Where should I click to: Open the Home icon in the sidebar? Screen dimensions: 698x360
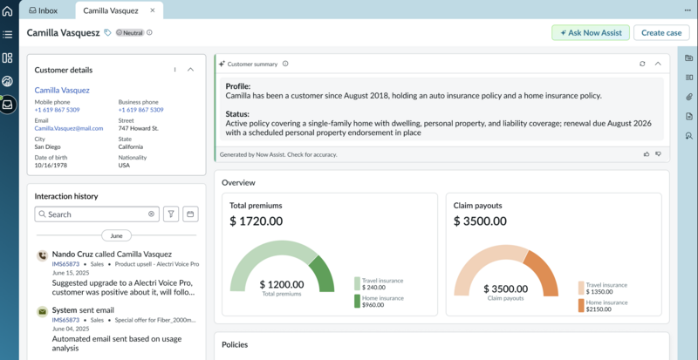8,11
